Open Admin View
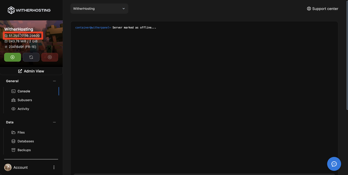 tap(31, 71)
